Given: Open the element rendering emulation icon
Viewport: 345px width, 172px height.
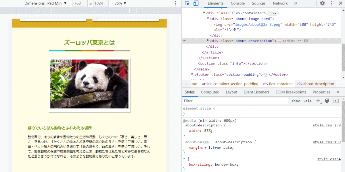Looking at the screenshot, I should [327, 101].
